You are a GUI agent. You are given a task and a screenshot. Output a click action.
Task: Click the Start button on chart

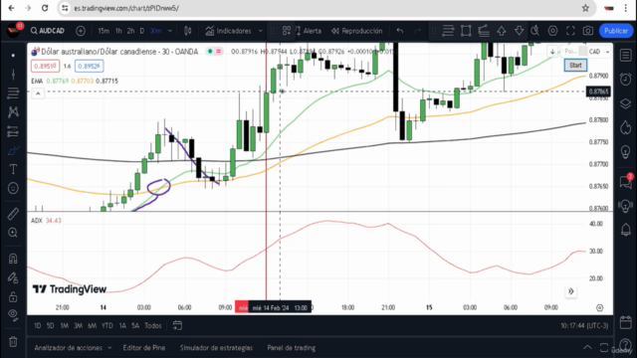click(x=575, y=65)
